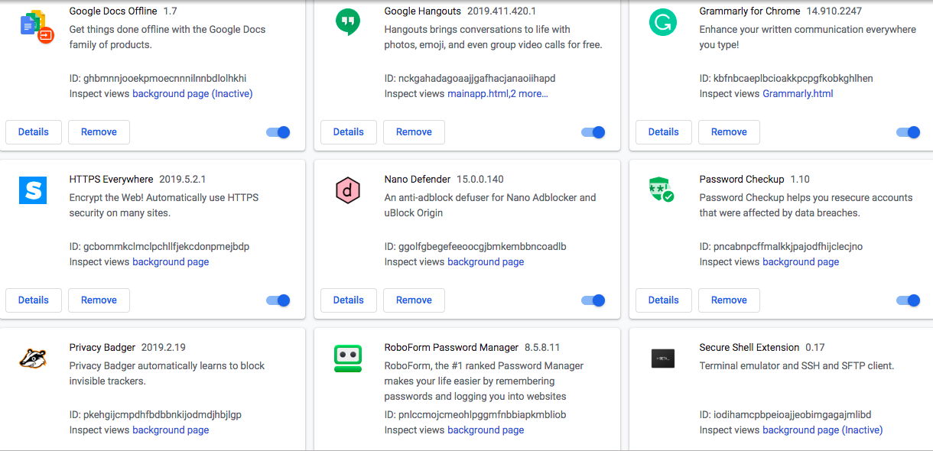The image size is (933, 451).
Task: Inspect HTTPS Everywhere background page
Action: pyautogui.click(x=171, y=262)
